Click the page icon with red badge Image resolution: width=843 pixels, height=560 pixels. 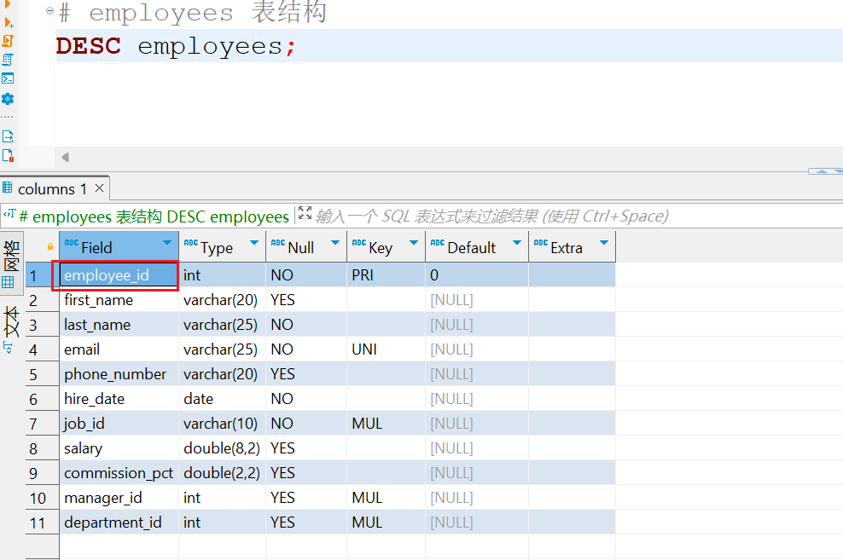[x=8, y=156]
